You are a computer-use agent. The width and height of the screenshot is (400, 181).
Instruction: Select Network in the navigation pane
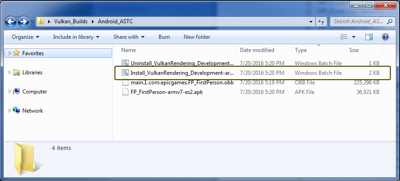32,110
